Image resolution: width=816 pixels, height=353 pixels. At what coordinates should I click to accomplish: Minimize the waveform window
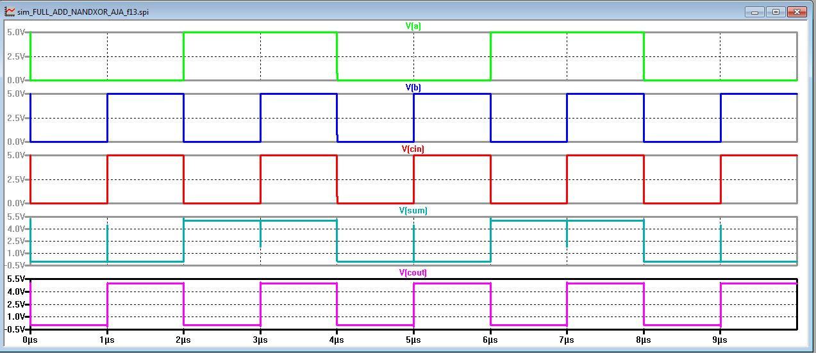click(x=756, y=12)
